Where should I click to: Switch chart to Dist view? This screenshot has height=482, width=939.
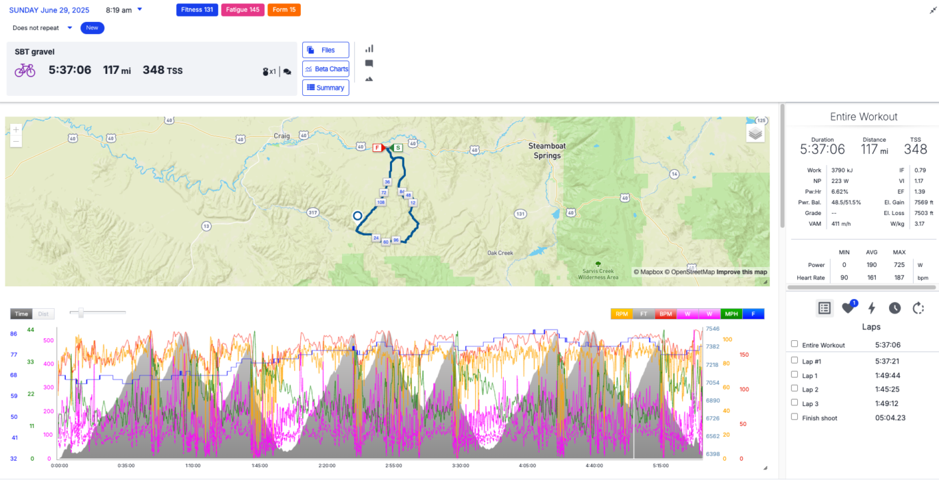44,314
